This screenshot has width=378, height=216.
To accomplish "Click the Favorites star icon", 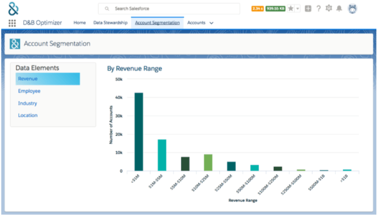I will [x=291, y=9].
